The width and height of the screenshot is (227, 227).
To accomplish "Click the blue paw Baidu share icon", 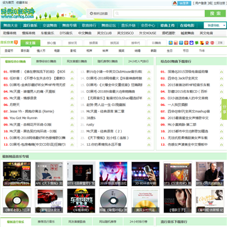I will 192,43.
